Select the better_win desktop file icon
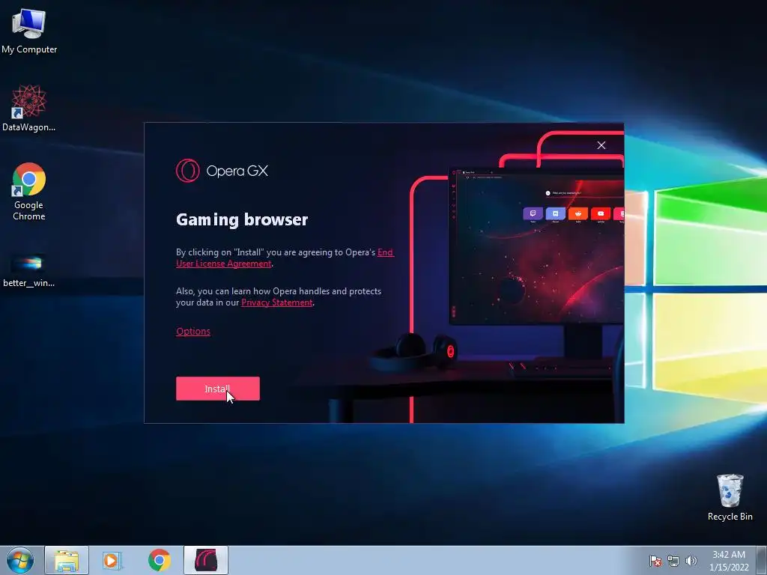 (x=29, y=270)
